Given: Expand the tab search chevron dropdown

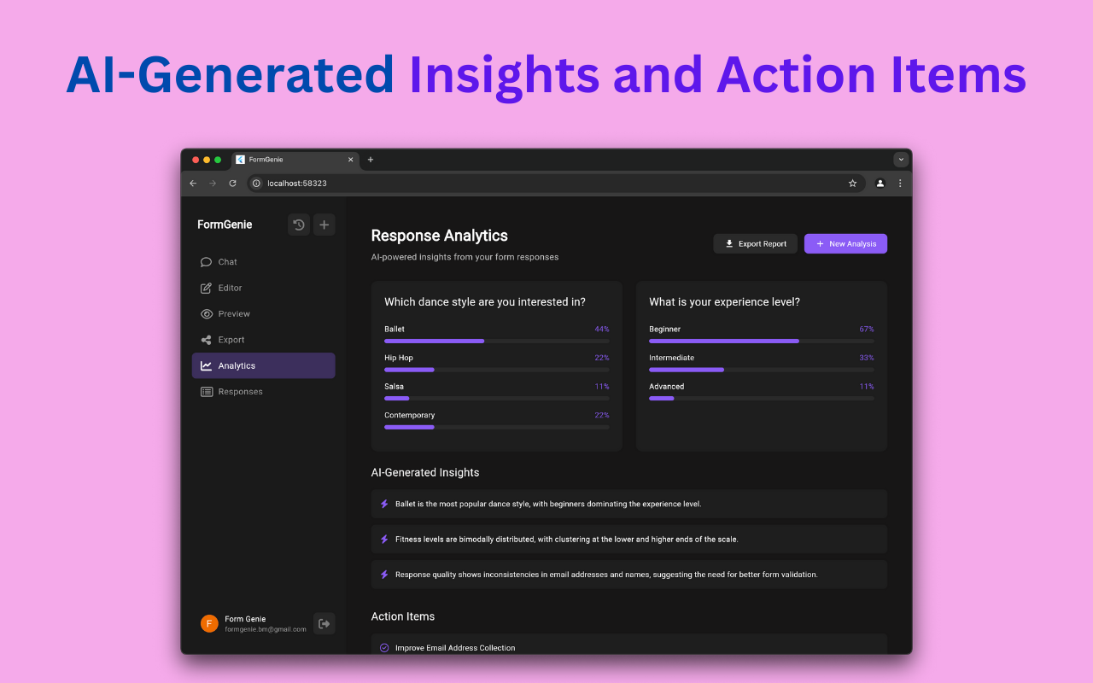Looking at the screenshot, I should point(901,160).
